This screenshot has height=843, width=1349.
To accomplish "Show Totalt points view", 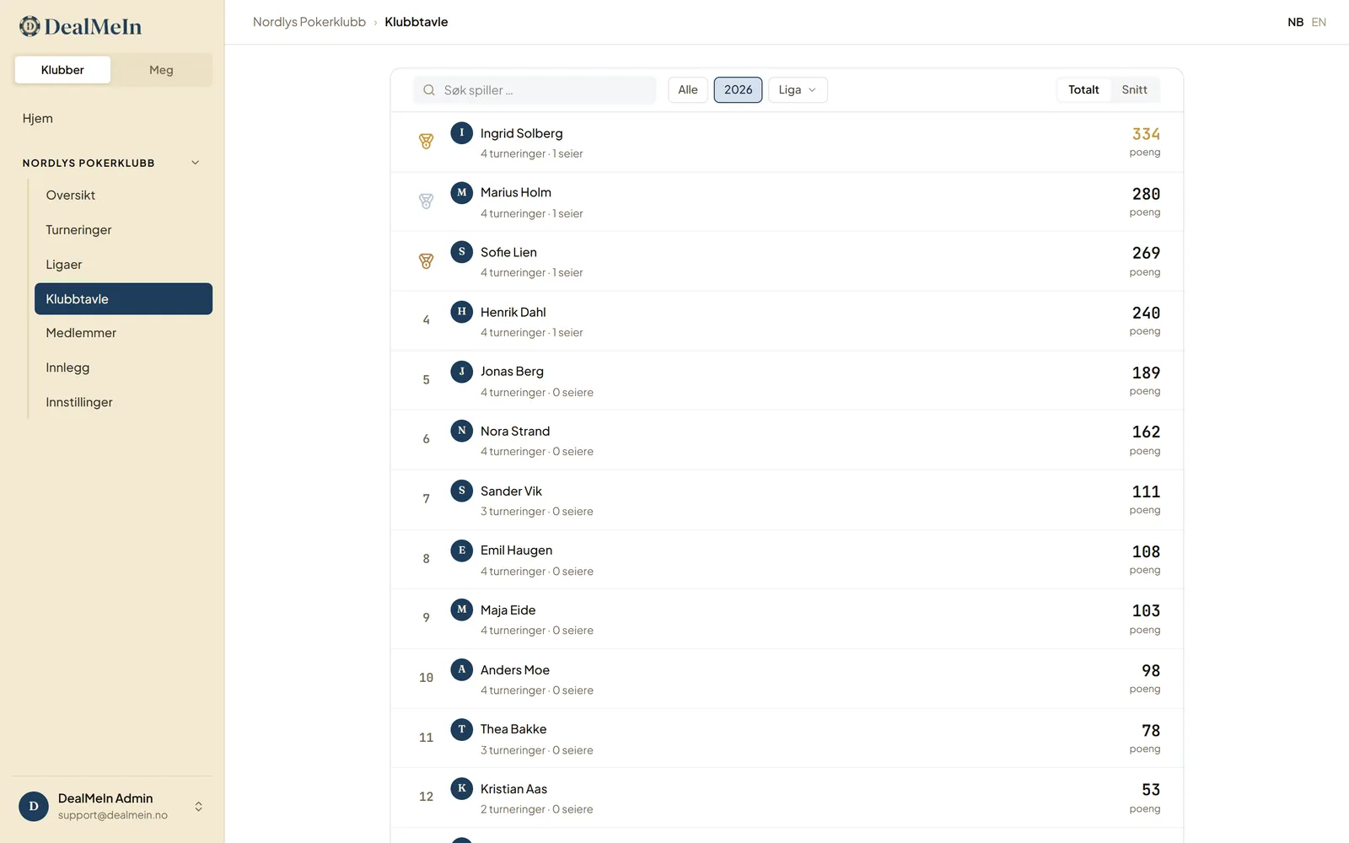I will click(x=1083, y=89).
